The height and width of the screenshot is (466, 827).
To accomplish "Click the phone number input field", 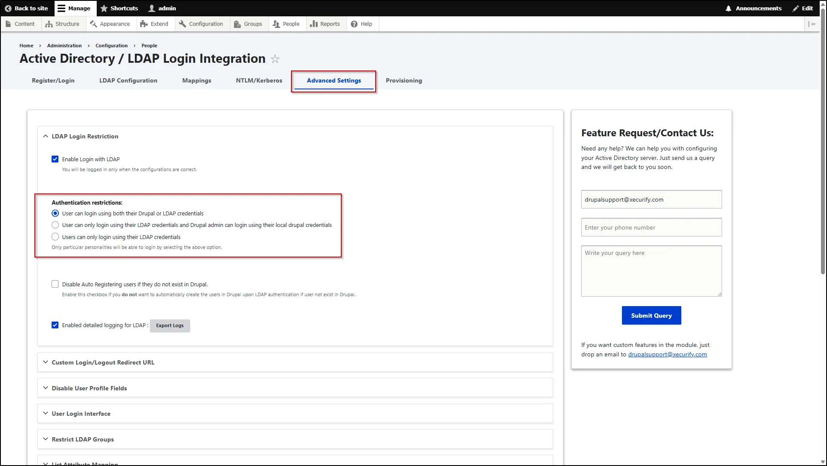I will coord(651,227).
